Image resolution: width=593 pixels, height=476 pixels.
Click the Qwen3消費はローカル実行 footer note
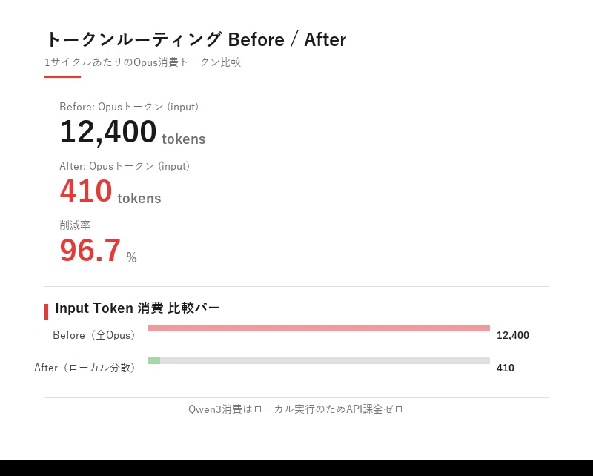pos(296,409)
